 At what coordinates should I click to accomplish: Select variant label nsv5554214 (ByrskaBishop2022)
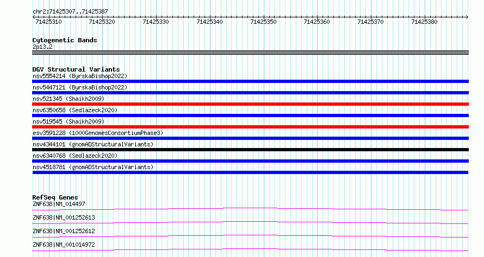point(80,76)
